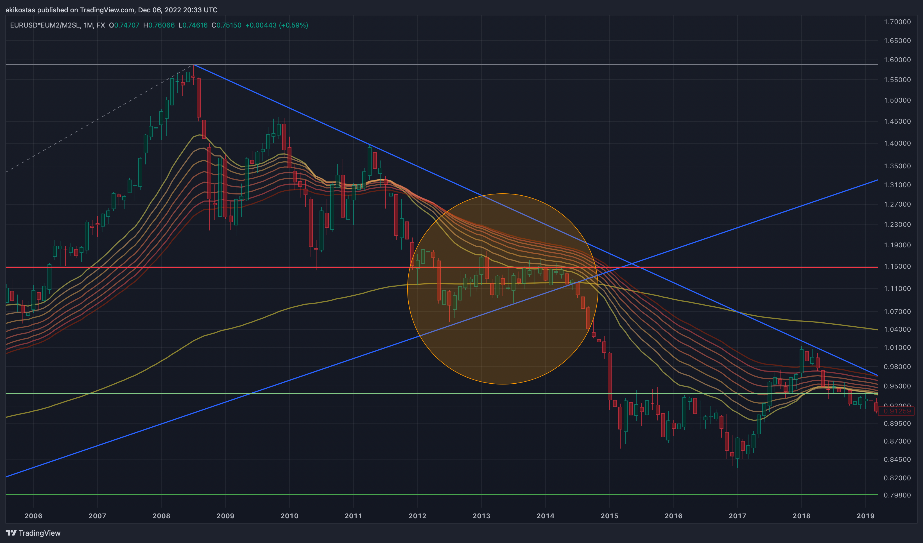Viewport: 923px width, 543px height.
Task: Click the 2007 time axis label
Action: (x=98, y=516)
